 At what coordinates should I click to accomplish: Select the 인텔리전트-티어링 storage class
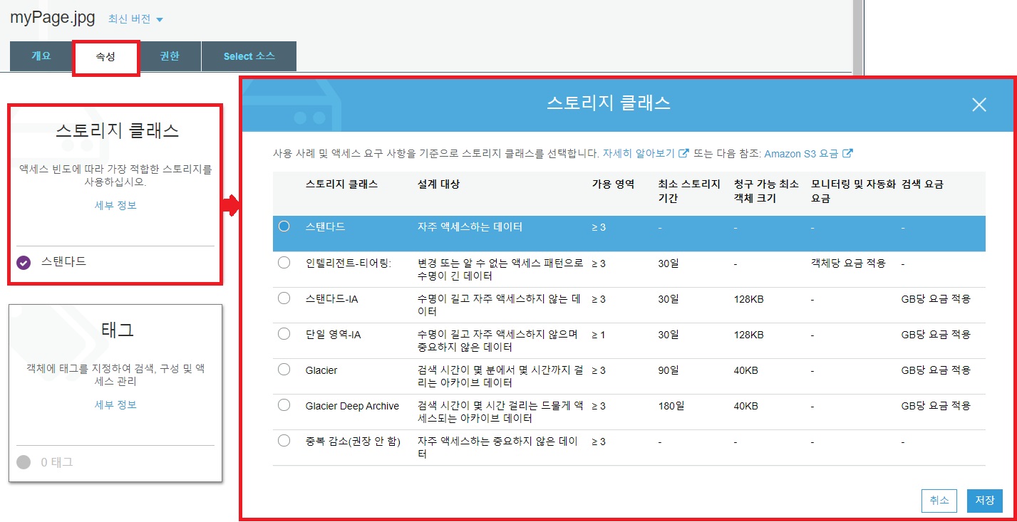[x=284, y=262]
